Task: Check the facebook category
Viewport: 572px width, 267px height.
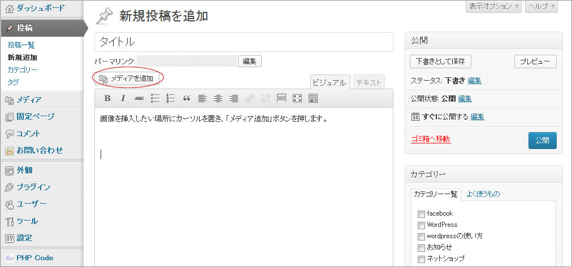Action: 421,214
